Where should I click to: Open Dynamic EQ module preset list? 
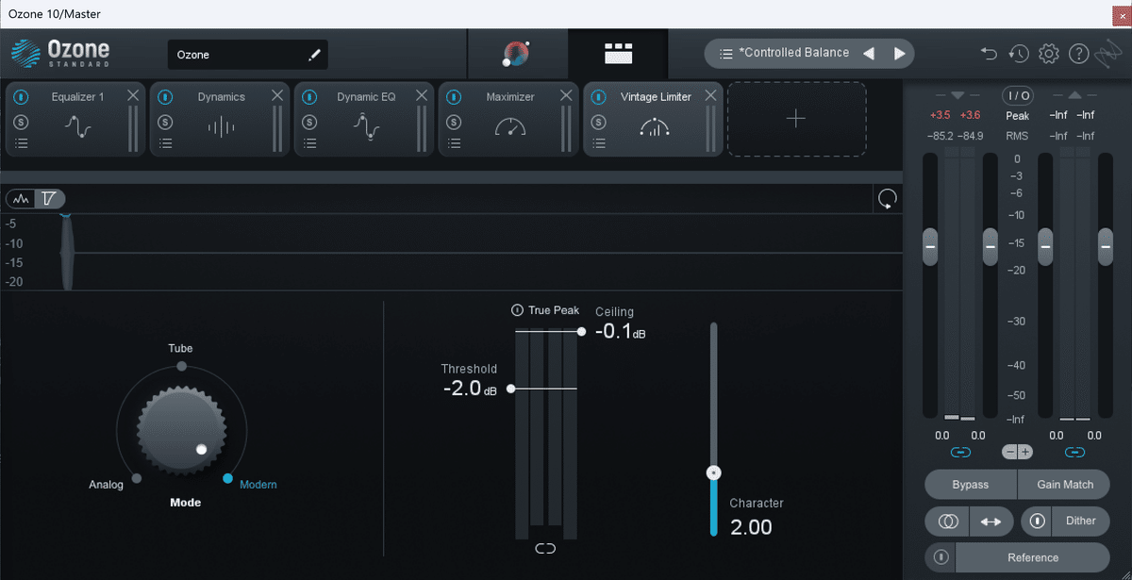pos(309,143)
